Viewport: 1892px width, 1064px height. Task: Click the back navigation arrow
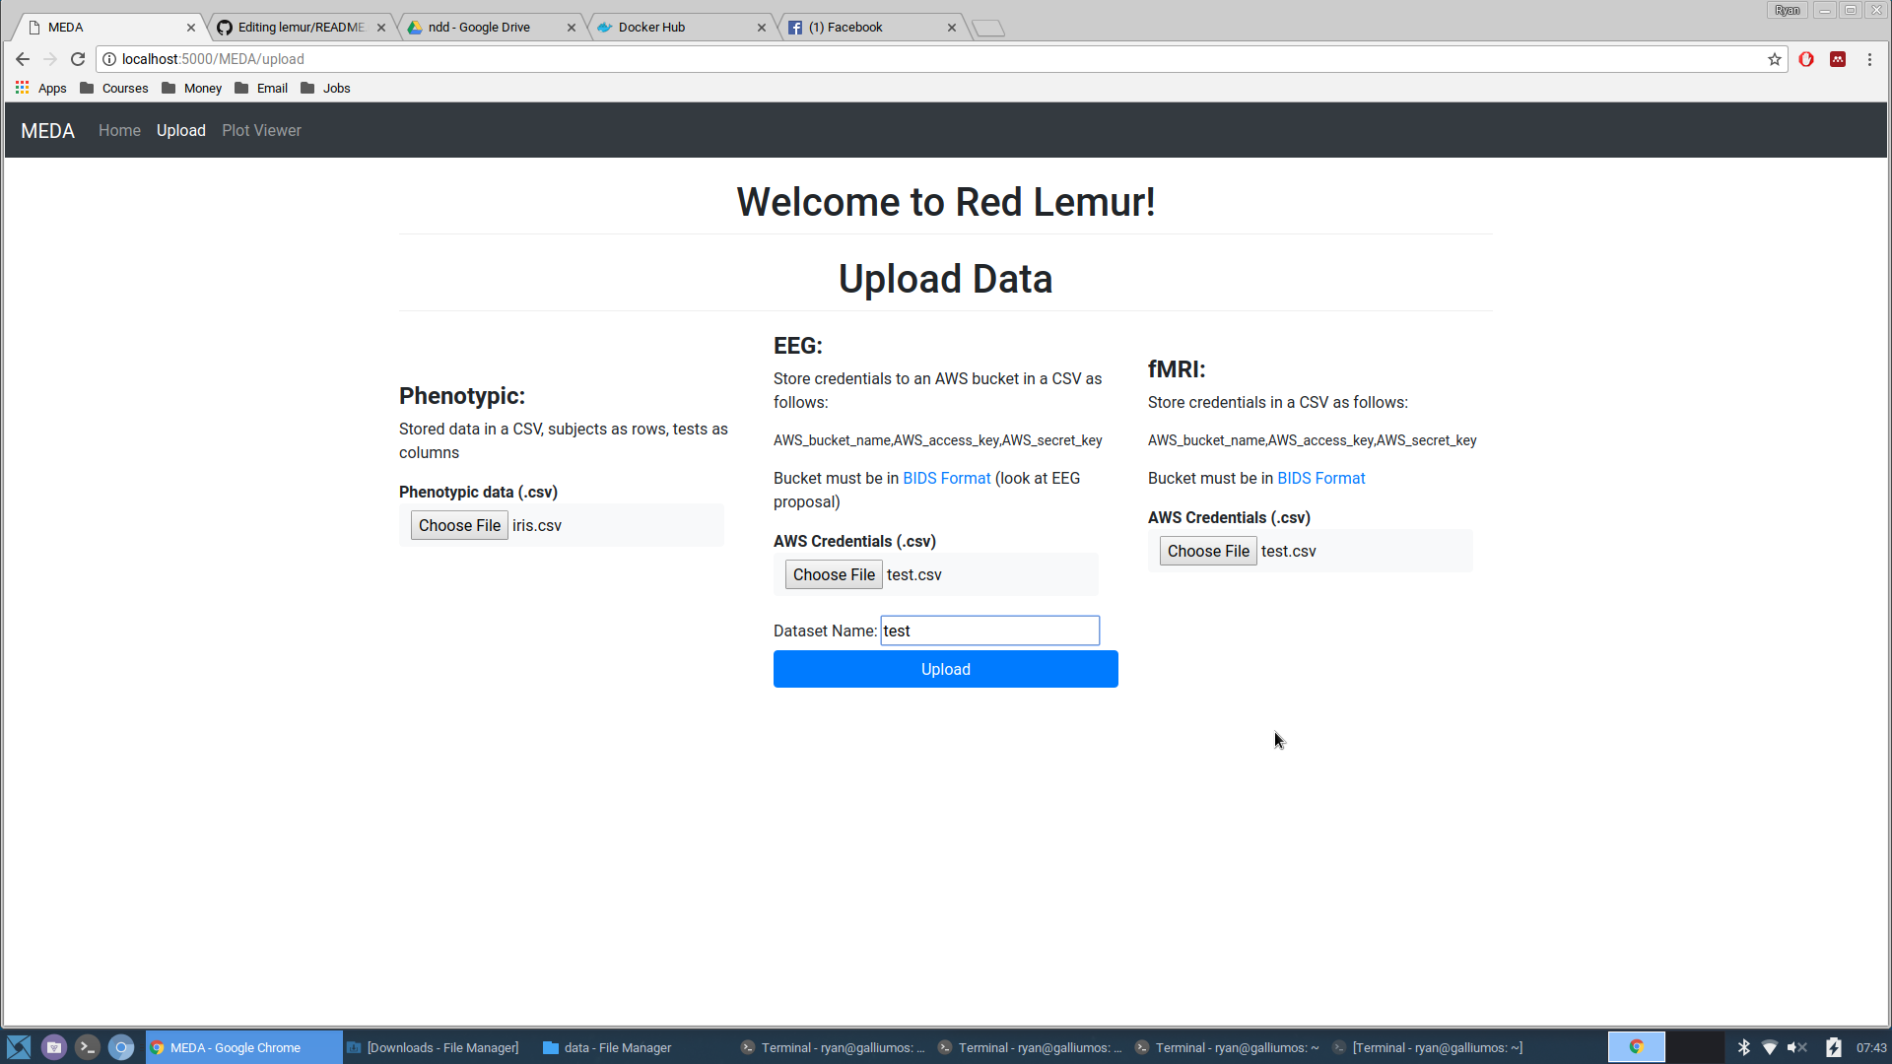[x=23, y=59]
